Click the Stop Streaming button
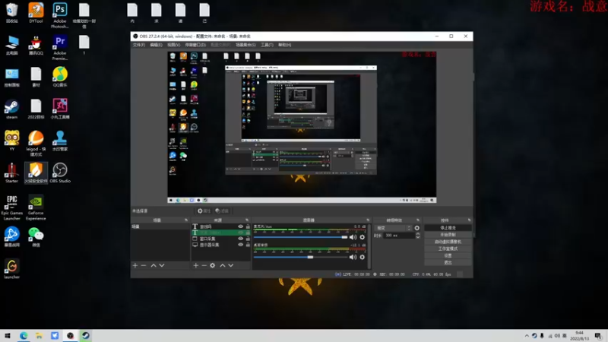The width and height of the screenshot is (608, 342). [x=448, y=228]
